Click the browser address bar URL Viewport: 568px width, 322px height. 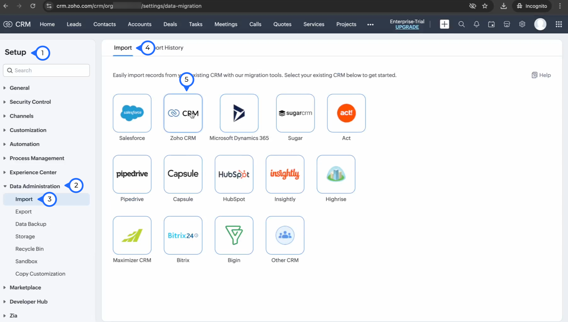[x=129, y=6]
